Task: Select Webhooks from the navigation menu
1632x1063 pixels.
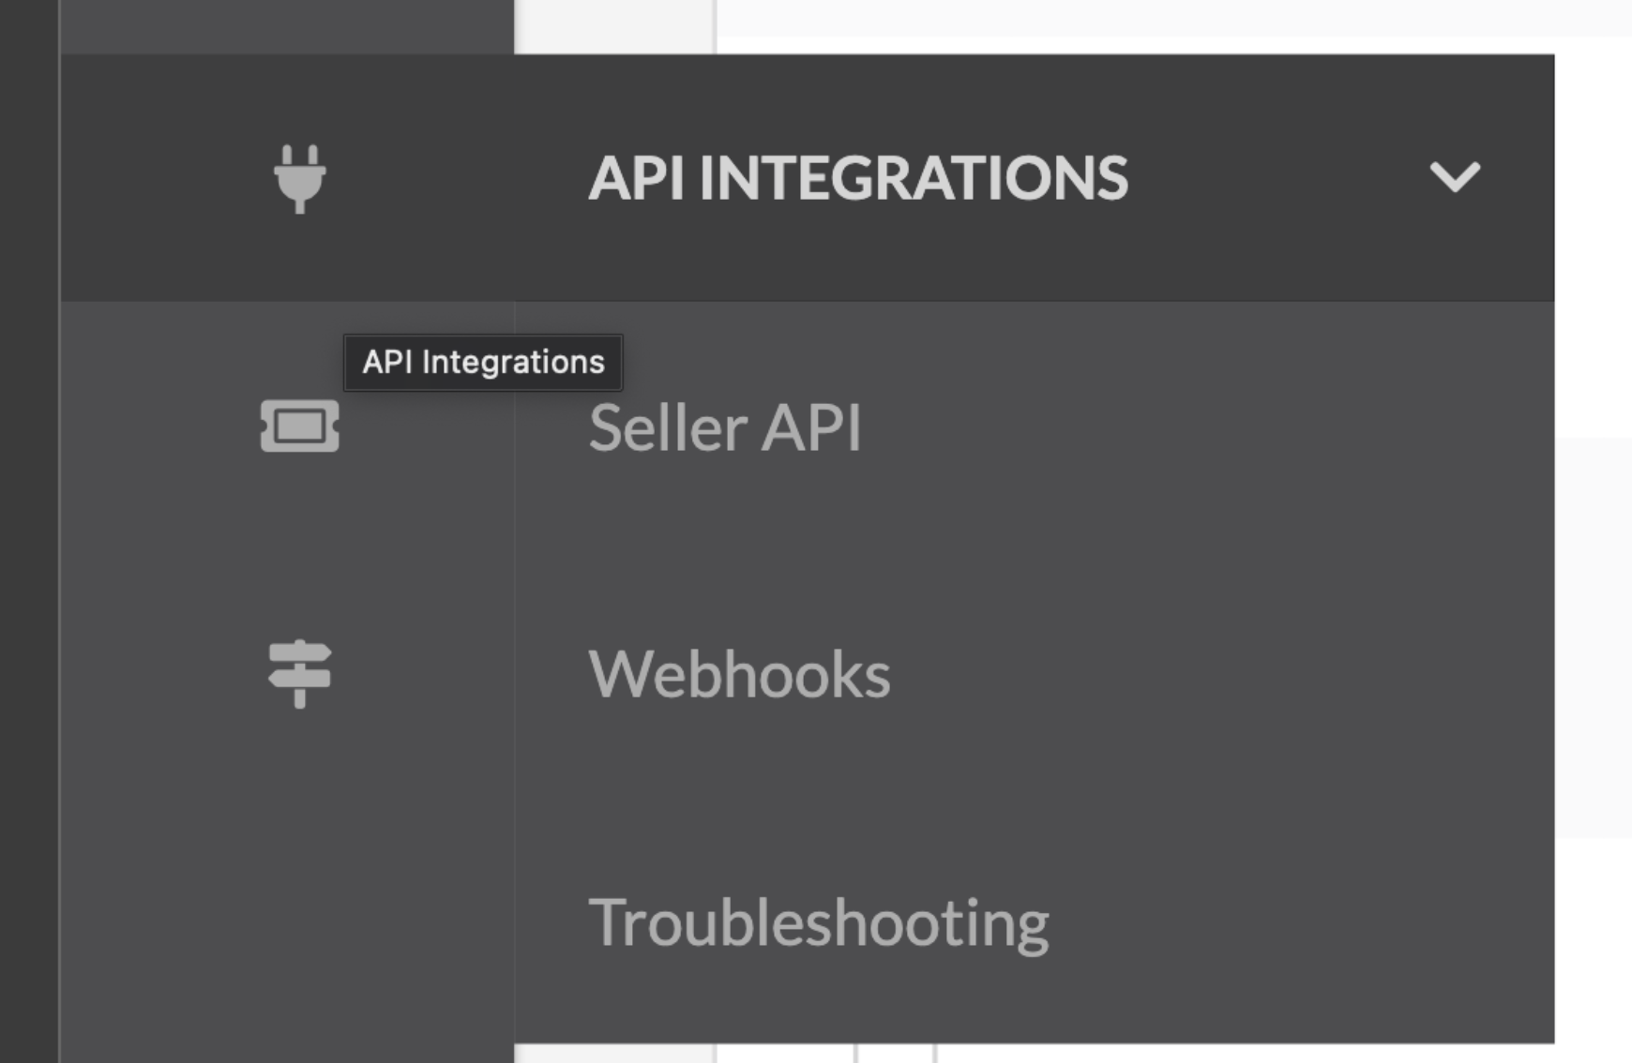Action: 736,671
